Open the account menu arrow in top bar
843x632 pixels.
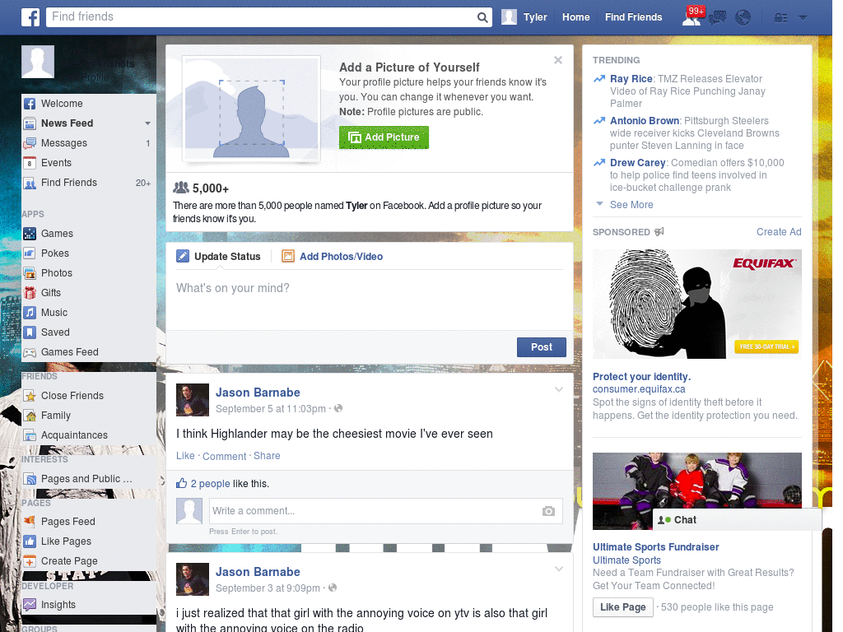(x=803, y=18)
